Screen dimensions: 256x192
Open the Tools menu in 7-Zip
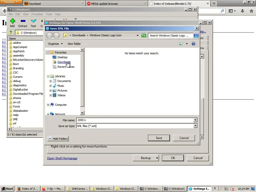[49, 14]
